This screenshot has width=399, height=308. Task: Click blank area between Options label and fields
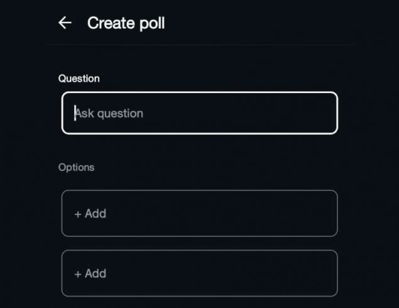pyautogui.click(x=199, y=181)
